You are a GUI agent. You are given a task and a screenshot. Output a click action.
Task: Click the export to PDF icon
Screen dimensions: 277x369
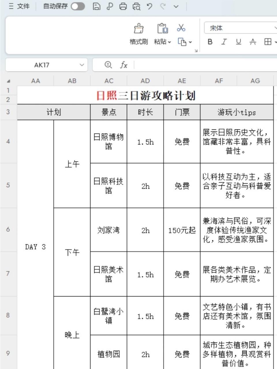[x=110, y=6]
